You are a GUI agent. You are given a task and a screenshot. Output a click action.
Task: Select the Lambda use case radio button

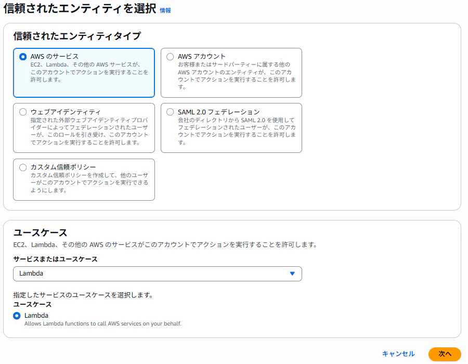(x=17, y=316)
